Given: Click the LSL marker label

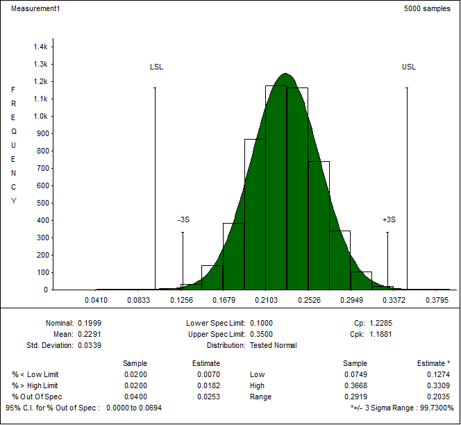Looking at the screenshot, I should (x=156, y=67).
